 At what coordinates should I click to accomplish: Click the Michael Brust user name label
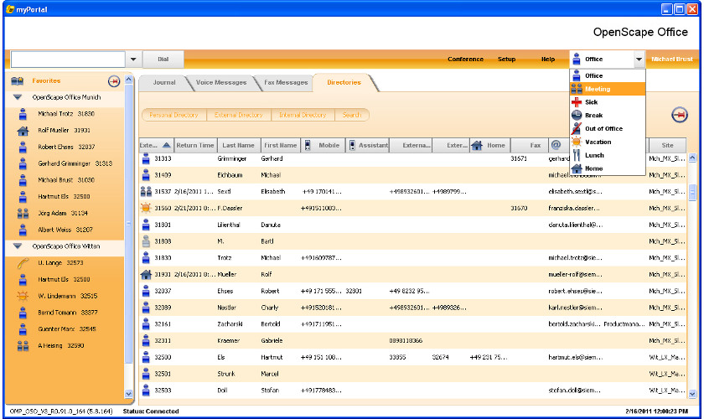[x=671, y=59]
